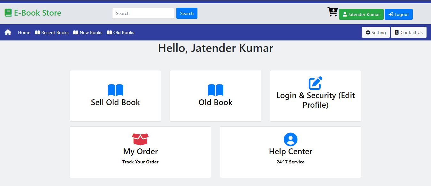Screen dimensions: 431x186
Task: Click the E-Book Store logo book icon
Action: click(x=8, y=12)
